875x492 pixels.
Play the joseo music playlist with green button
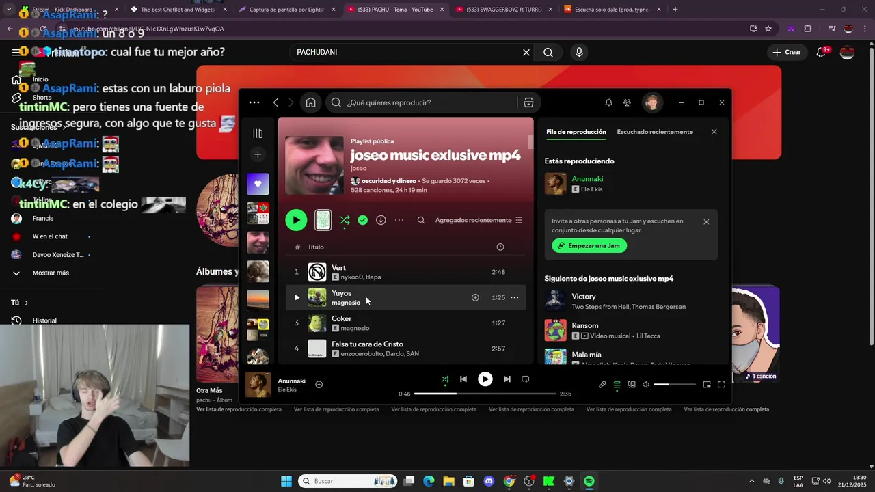296,220
